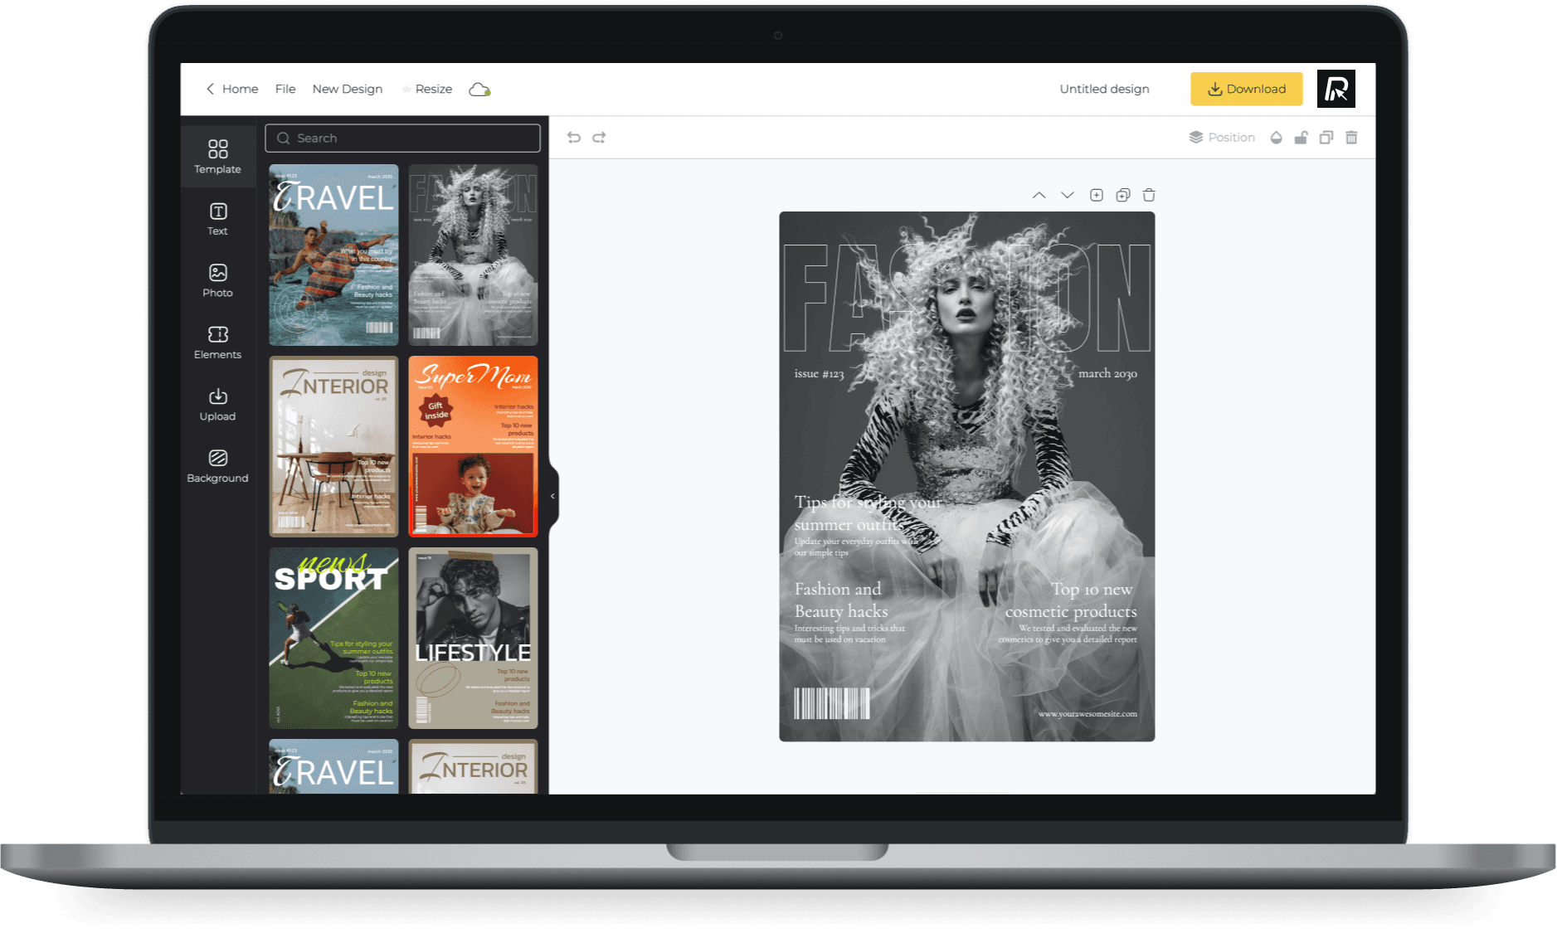Click the duplicate icon in top toolbar
The image size is (1557, 933).
1326,138
